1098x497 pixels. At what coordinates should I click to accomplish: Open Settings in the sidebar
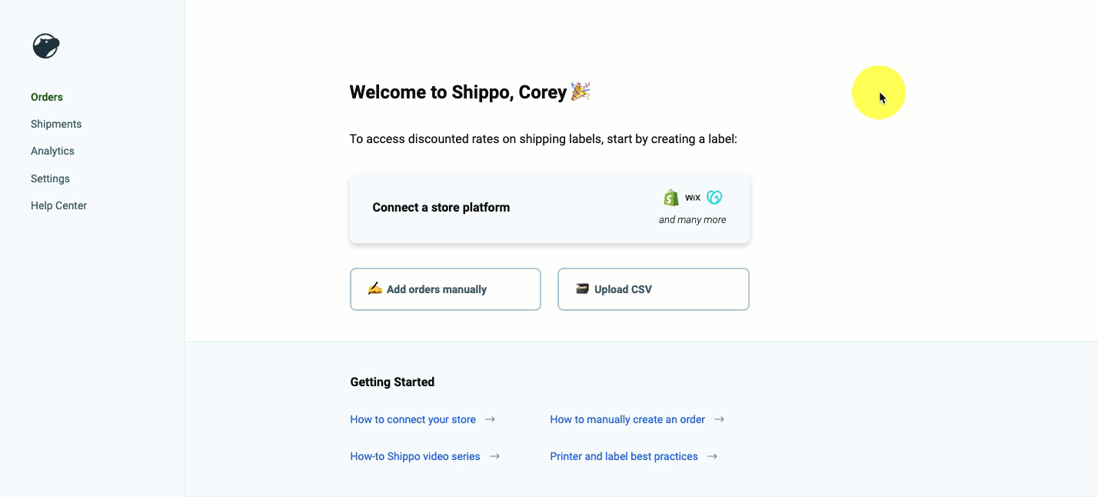coord(50,178)
